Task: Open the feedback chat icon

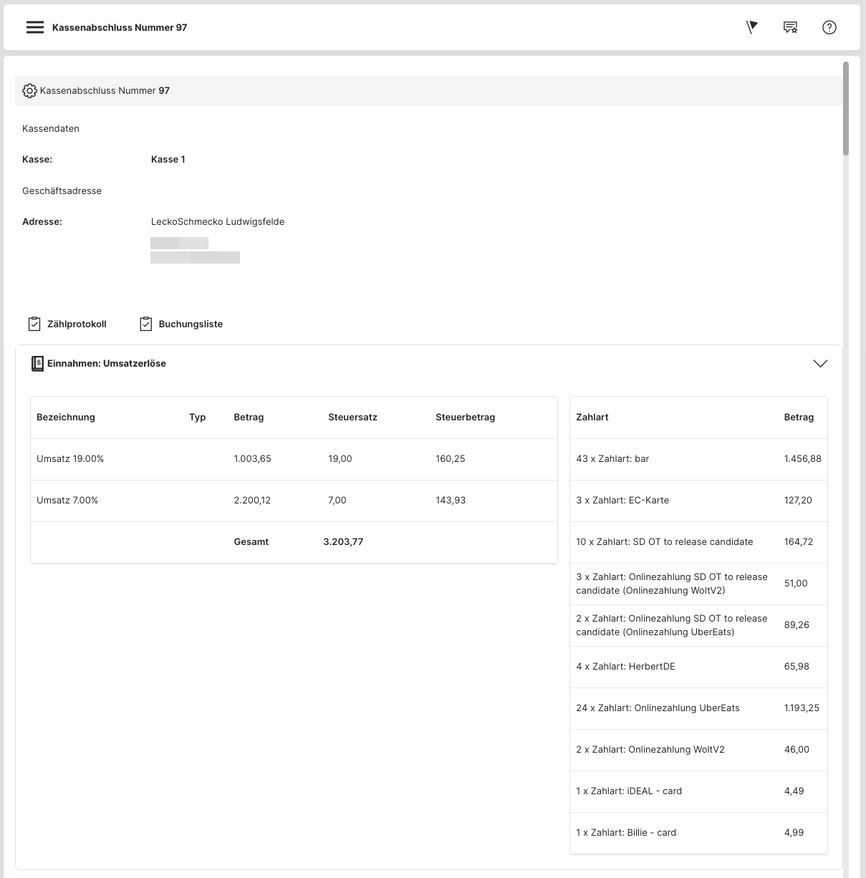Action: point(790,27)
